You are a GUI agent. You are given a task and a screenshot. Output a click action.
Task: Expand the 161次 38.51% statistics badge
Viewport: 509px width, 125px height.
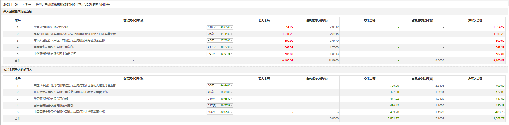[x=220, y=54]
